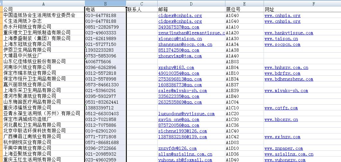
Task: Select booth number cell A1D40
Action: click(244, 160)
